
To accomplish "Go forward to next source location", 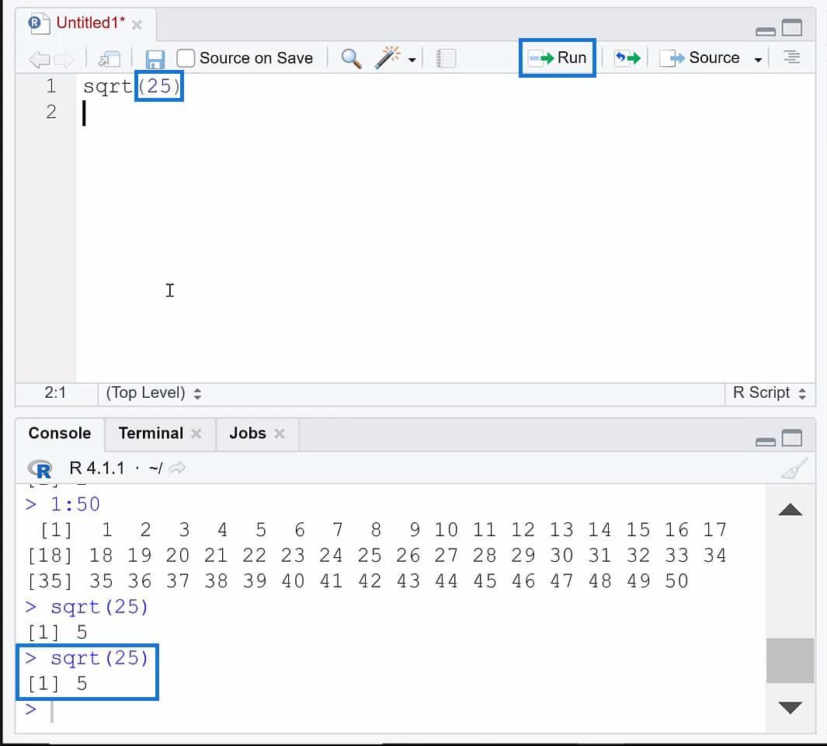I will click(65, 58).
